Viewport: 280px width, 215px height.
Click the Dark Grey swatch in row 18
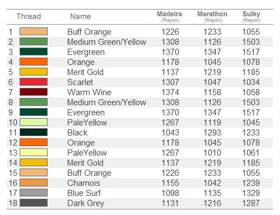click(x=34, y=203)
